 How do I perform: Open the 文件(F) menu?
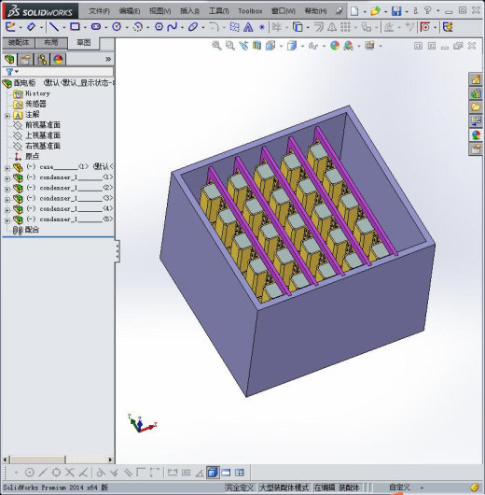(100, 11)
